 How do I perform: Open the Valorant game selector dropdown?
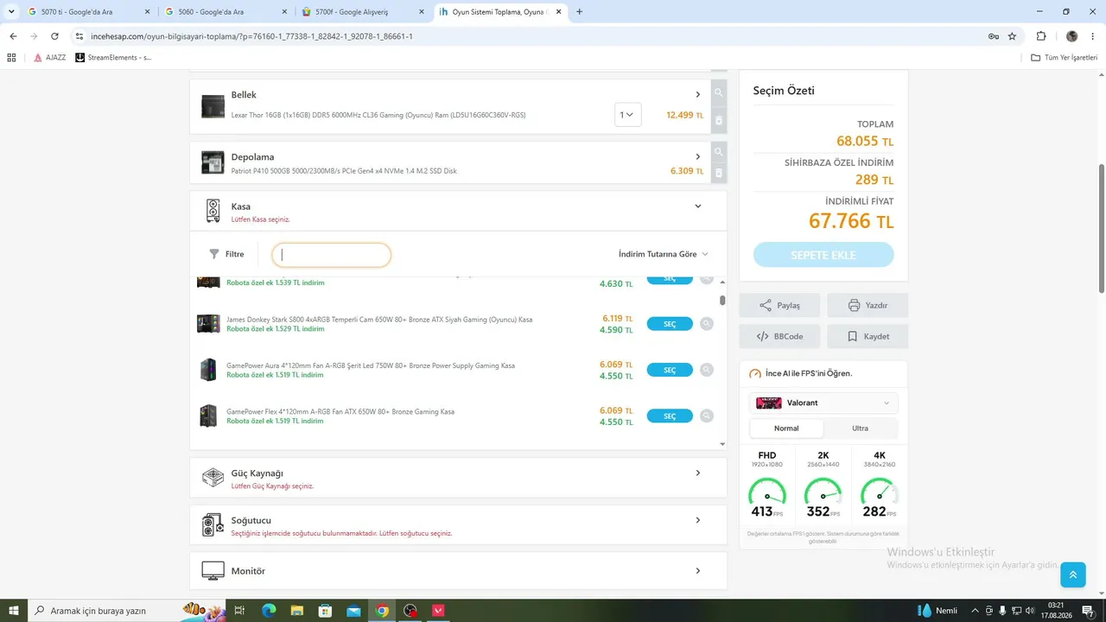[x=823, y=403]
